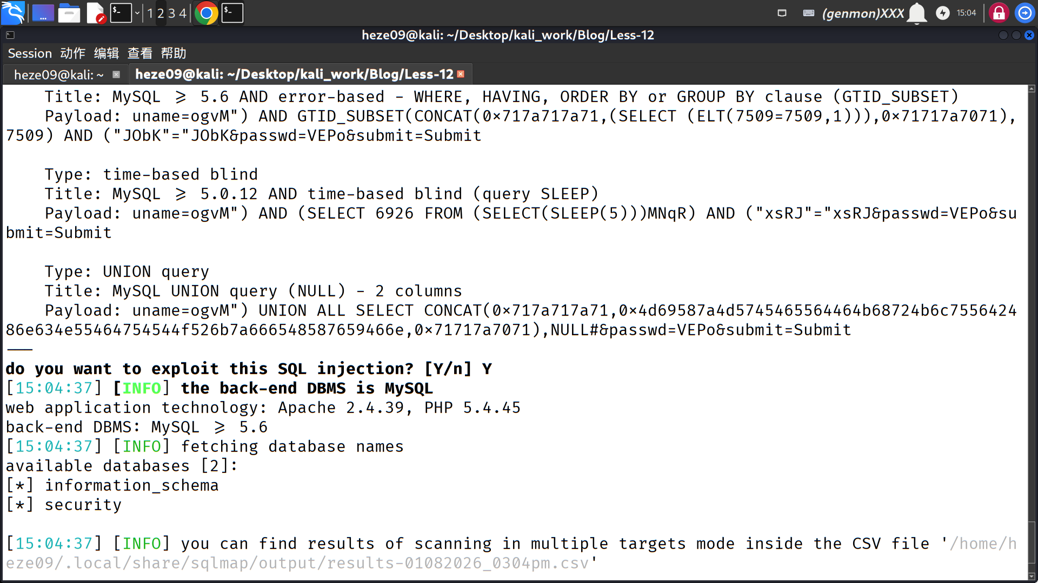The height and width of the screenshot is (583, 1038).
Task: Launch the text editor from panel
Action: coord(96,13)
